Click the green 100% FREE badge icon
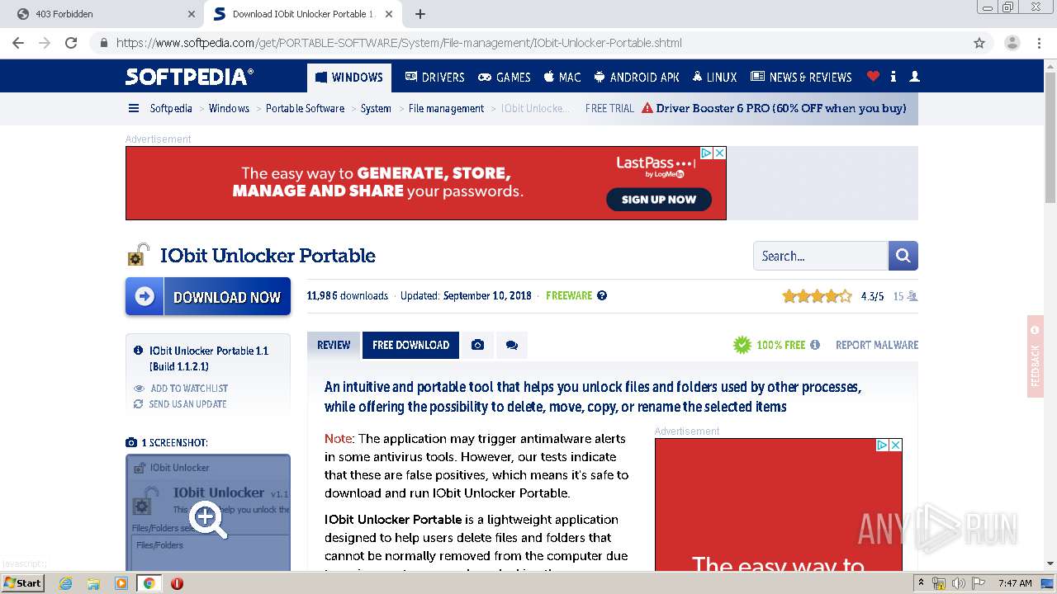Viewport: 1057px width, 594px height. (742, 345)
